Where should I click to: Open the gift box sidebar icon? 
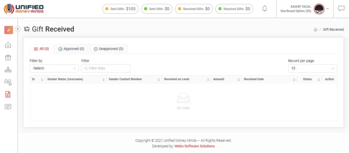point(8,57)
